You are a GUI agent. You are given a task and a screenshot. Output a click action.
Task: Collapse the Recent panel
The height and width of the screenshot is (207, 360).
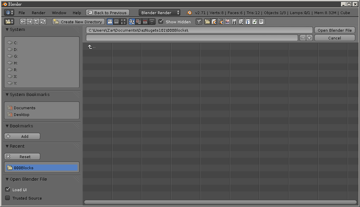click(x=7, y=146)
